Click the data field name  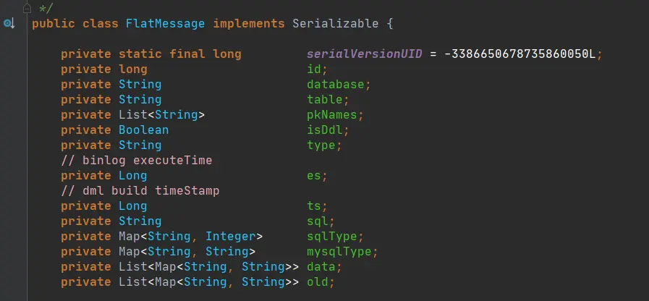pos(321,267)
